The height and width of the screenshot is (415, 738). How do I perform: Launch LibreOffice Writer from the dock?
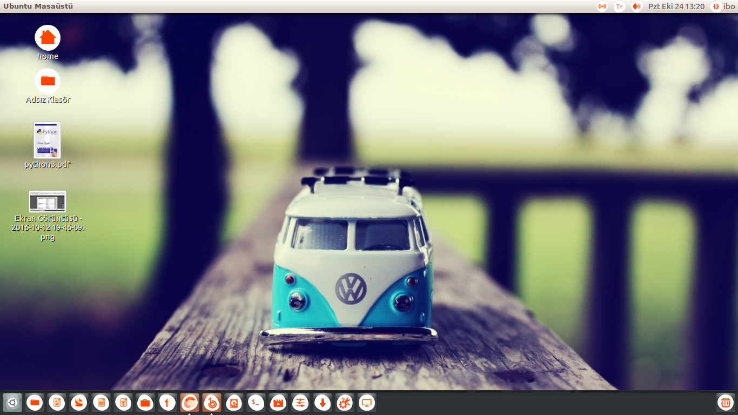pos(57,403)
